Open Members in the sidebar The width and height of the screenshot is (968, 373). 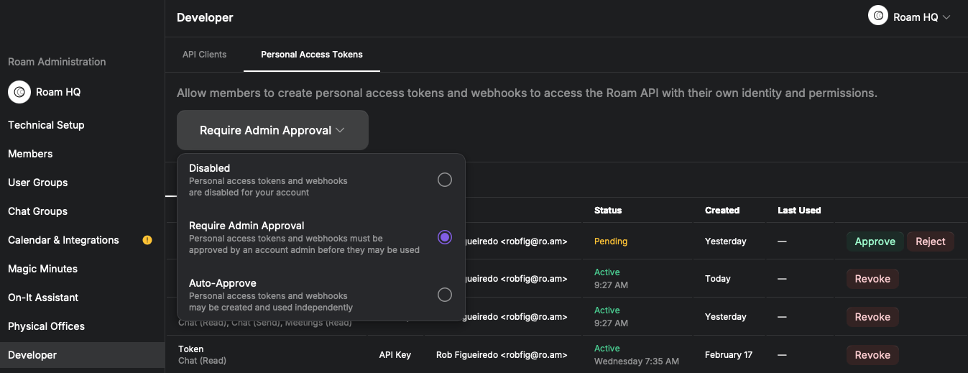pos(30,154)
